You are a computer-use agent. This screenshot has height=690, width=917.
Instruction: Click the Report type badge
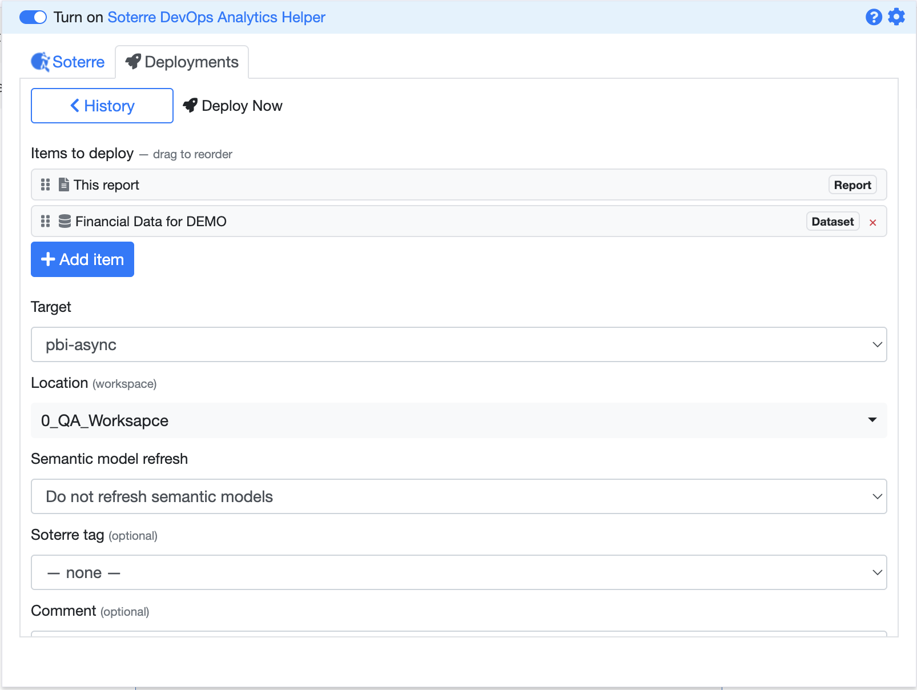tap(852, 185)
